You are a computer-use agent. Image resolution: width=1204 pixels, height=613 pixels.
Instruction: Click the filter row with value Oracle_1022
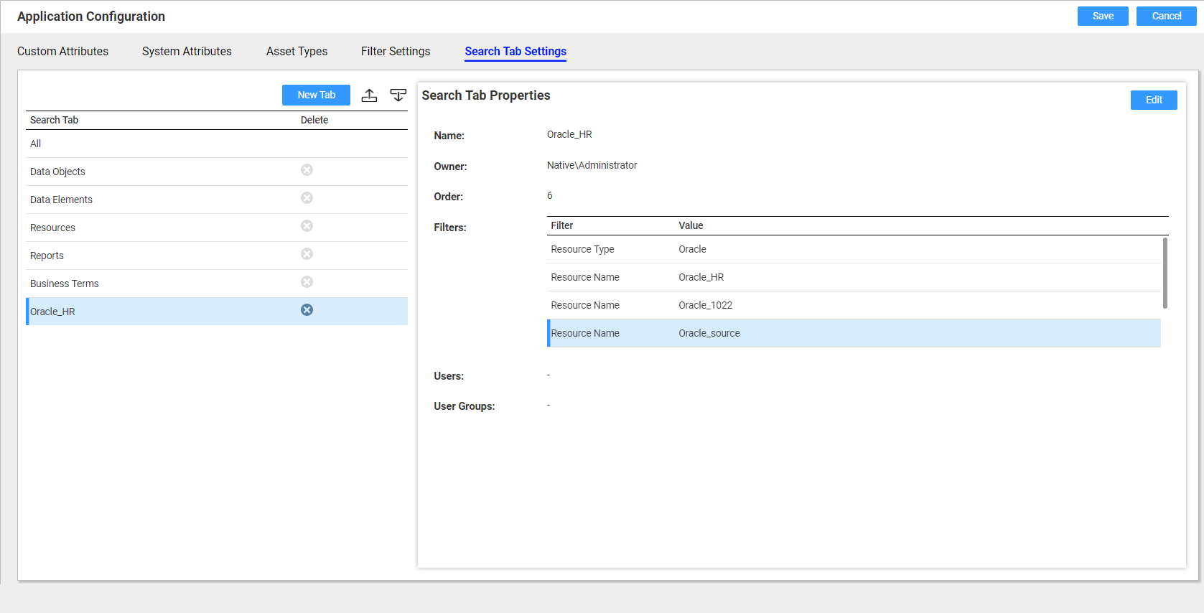(854, 305)
